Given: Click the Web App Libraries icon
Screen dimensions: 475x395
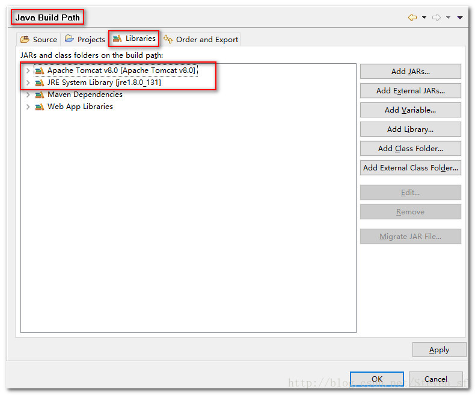Looking at the screenshot, I should coord(40,107).
